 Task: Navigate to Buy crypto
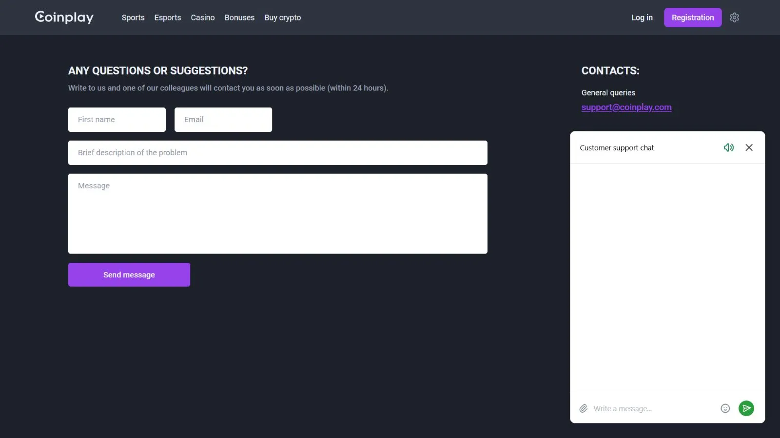tap(283, 18)
